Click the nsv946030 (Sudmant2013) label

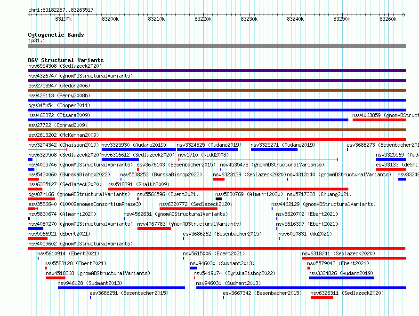tap(222, 263)
